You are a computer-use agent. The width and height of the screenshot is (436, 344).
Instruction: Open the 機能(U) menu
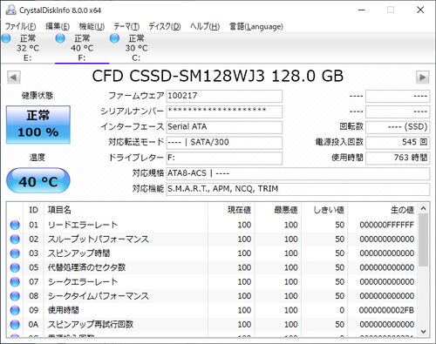click(92, 27)
